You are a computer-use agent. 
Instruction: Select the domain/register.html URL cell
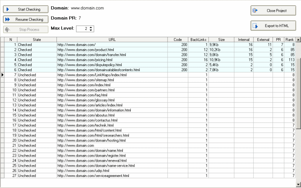click(112, 155)
